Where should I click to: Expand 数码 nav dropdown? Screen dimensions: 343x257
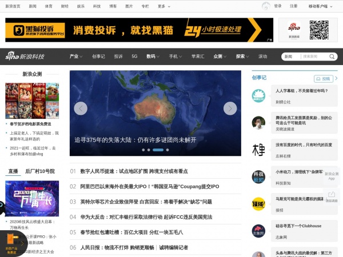(153, 57)
